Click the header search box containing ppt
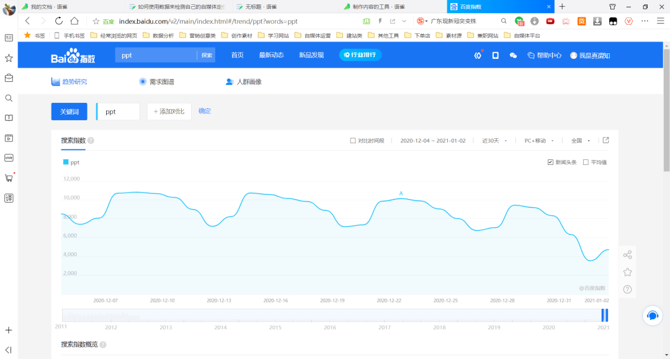This screenshot has height=359, width=670. coord(156,55)
